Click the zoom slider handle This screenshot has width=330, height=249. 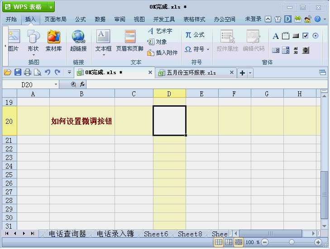(292, 242)
